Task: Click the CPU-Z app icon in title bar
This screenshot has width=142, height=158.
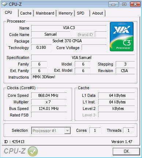Action: 4,4
